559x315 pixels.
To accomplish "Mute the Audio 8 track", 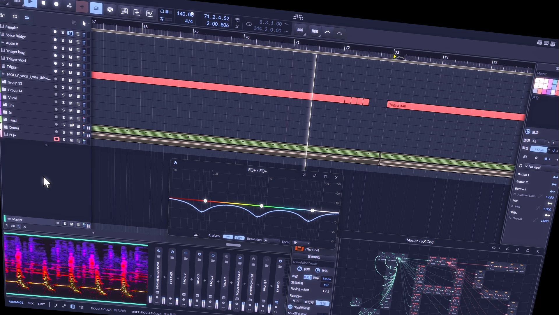I will pyautogui.click(x=70, y=49).
